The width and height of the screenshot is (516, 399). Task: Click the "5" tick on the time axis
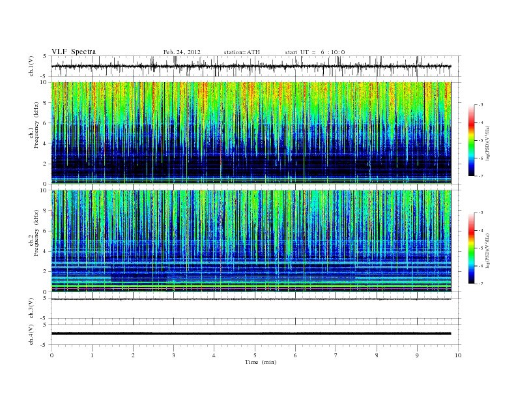click(255, 355)
